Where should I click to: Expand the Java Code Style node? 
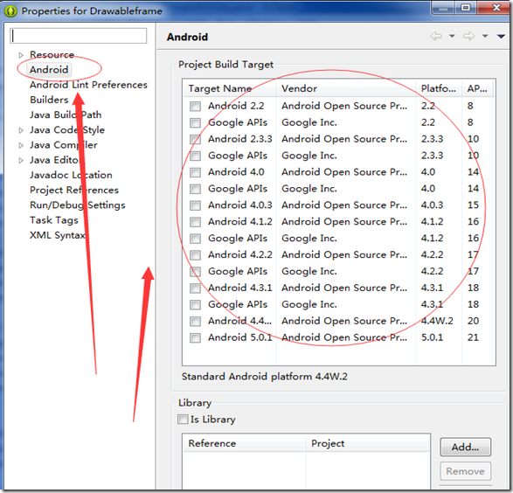pyautogui.click(x=21, y=130)
